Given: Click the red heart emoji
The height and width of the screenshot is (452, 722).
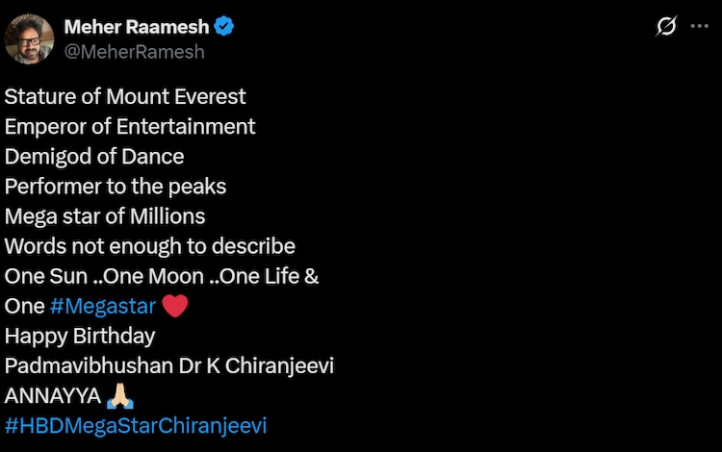Looking at the screenshot, I should coord(174,307).
